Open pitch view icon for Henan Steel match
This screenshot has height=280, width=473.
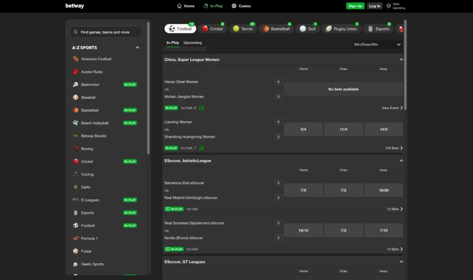tap(201, 108)
